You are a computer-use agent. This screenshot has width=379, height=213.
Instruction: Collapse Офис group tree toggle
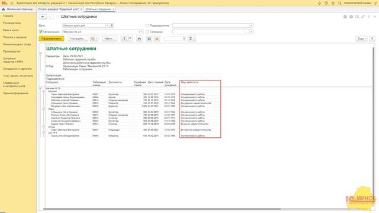coord(43,109)
